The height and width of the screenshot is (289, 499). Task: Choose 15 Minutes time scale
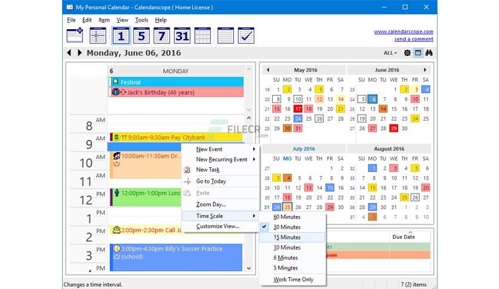pos(287,237)
